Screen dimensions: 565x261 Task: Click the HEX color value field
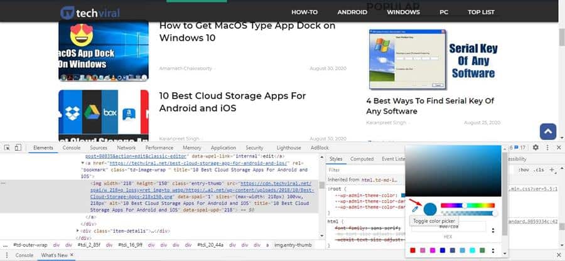click(x=449, y=226)
